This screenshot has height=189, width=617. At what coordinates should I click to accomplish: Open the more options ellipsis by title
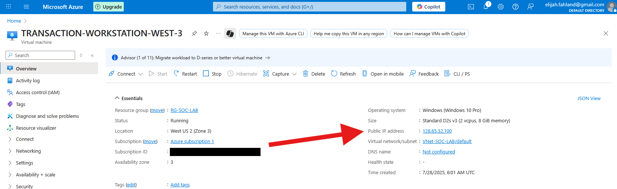pos(218,33)
